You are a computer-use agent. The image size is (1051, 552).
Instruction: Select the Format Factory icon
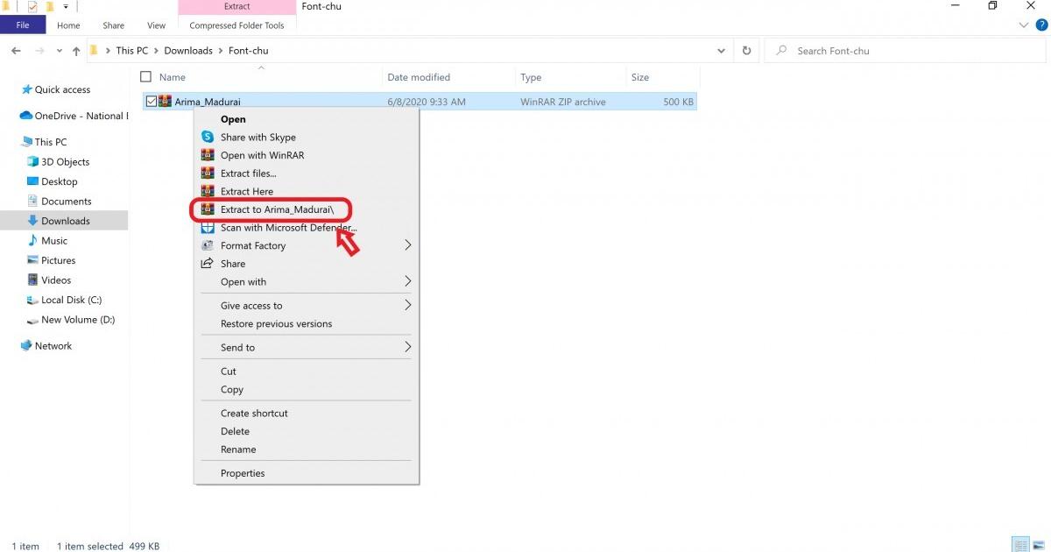[x=207, y=245]
